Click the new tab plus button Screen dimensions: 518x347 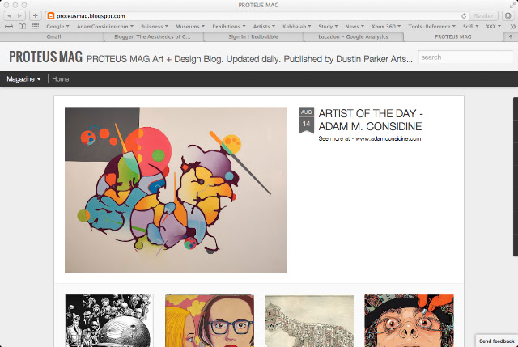click(511, 36)
